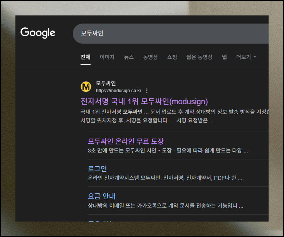Click the 모두싸인 yellow M favicon

point(86,86)
